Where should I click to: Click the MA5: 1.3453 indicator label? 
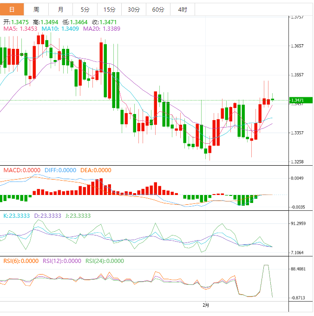21,29
